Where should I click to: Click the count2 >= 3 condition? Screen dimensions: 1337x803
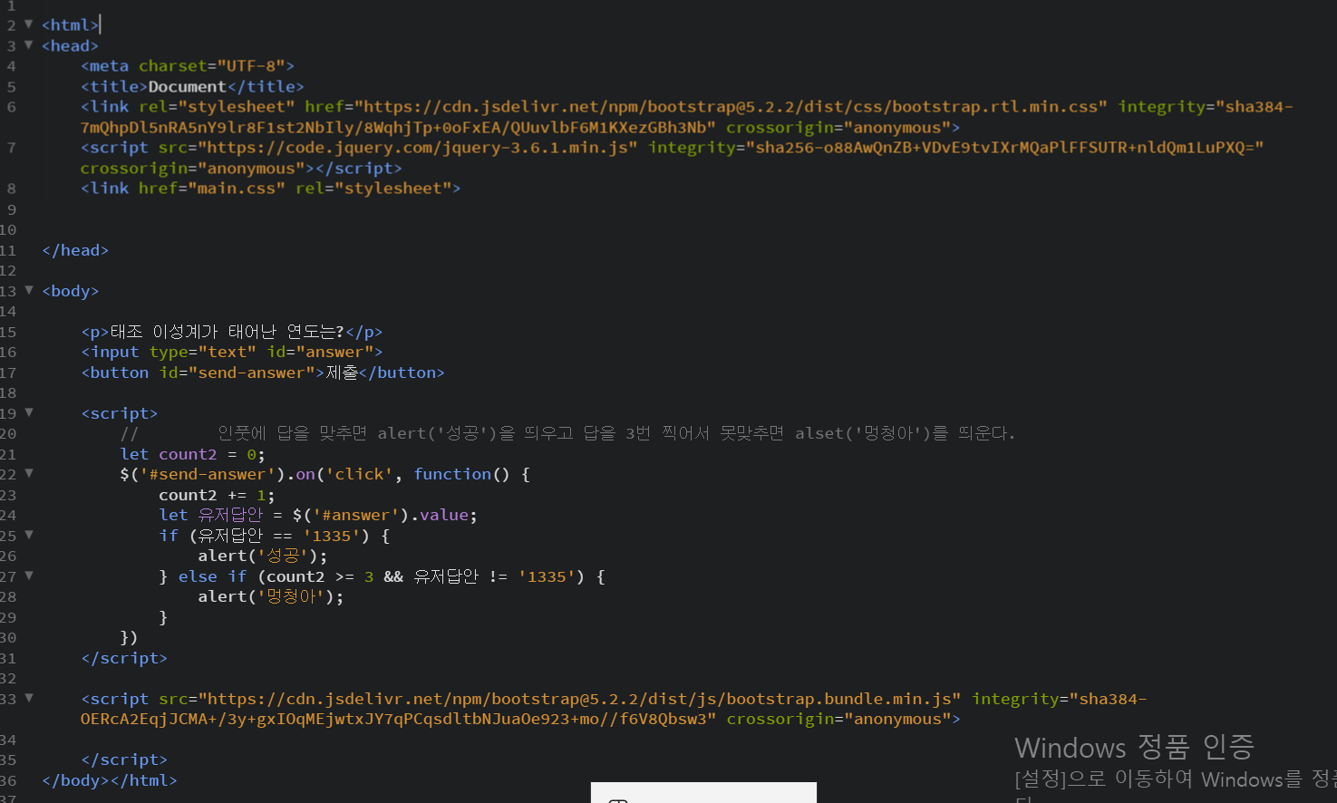[x=320, y=576]
